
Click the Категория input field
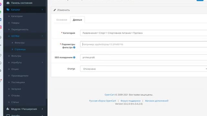[x=144, y=33]
